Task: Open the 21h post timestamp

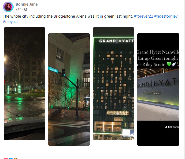Action: tap(18, 9)
